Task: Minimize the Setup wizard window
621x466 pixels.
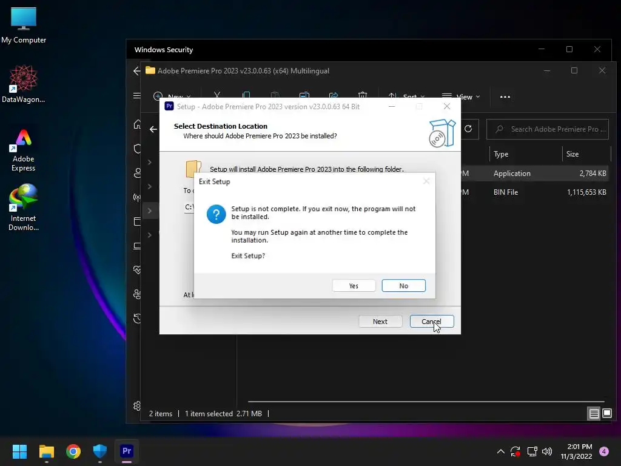Action: click(x=392, y=106)
